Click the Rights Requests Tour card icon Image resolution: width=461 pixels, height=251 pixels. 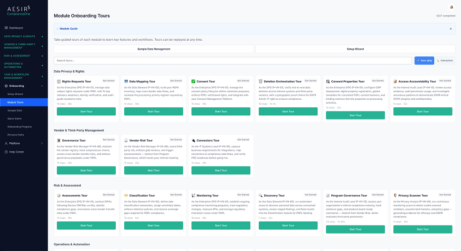pos(59,81)
